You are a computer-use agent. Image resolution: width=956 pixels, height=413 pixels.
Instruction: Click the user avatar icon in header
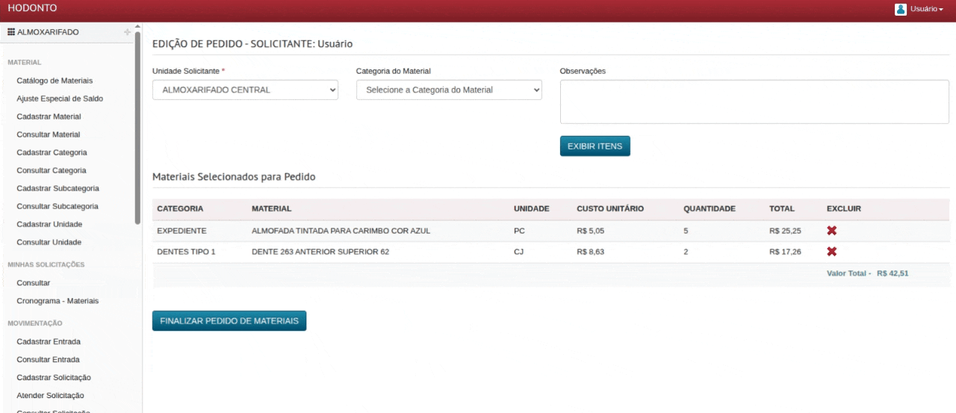point(900,9)
